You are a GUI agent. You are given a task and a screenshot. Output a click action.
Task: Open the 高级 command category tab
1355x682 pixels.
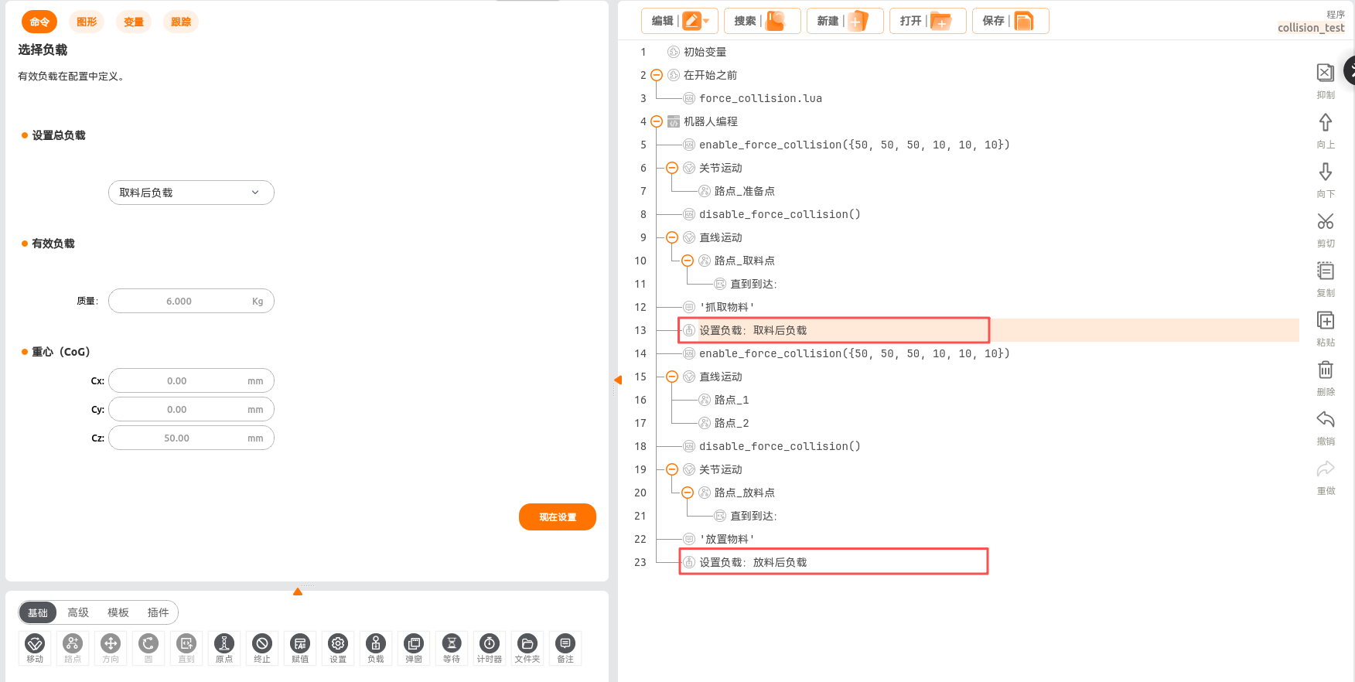point(78,612)
